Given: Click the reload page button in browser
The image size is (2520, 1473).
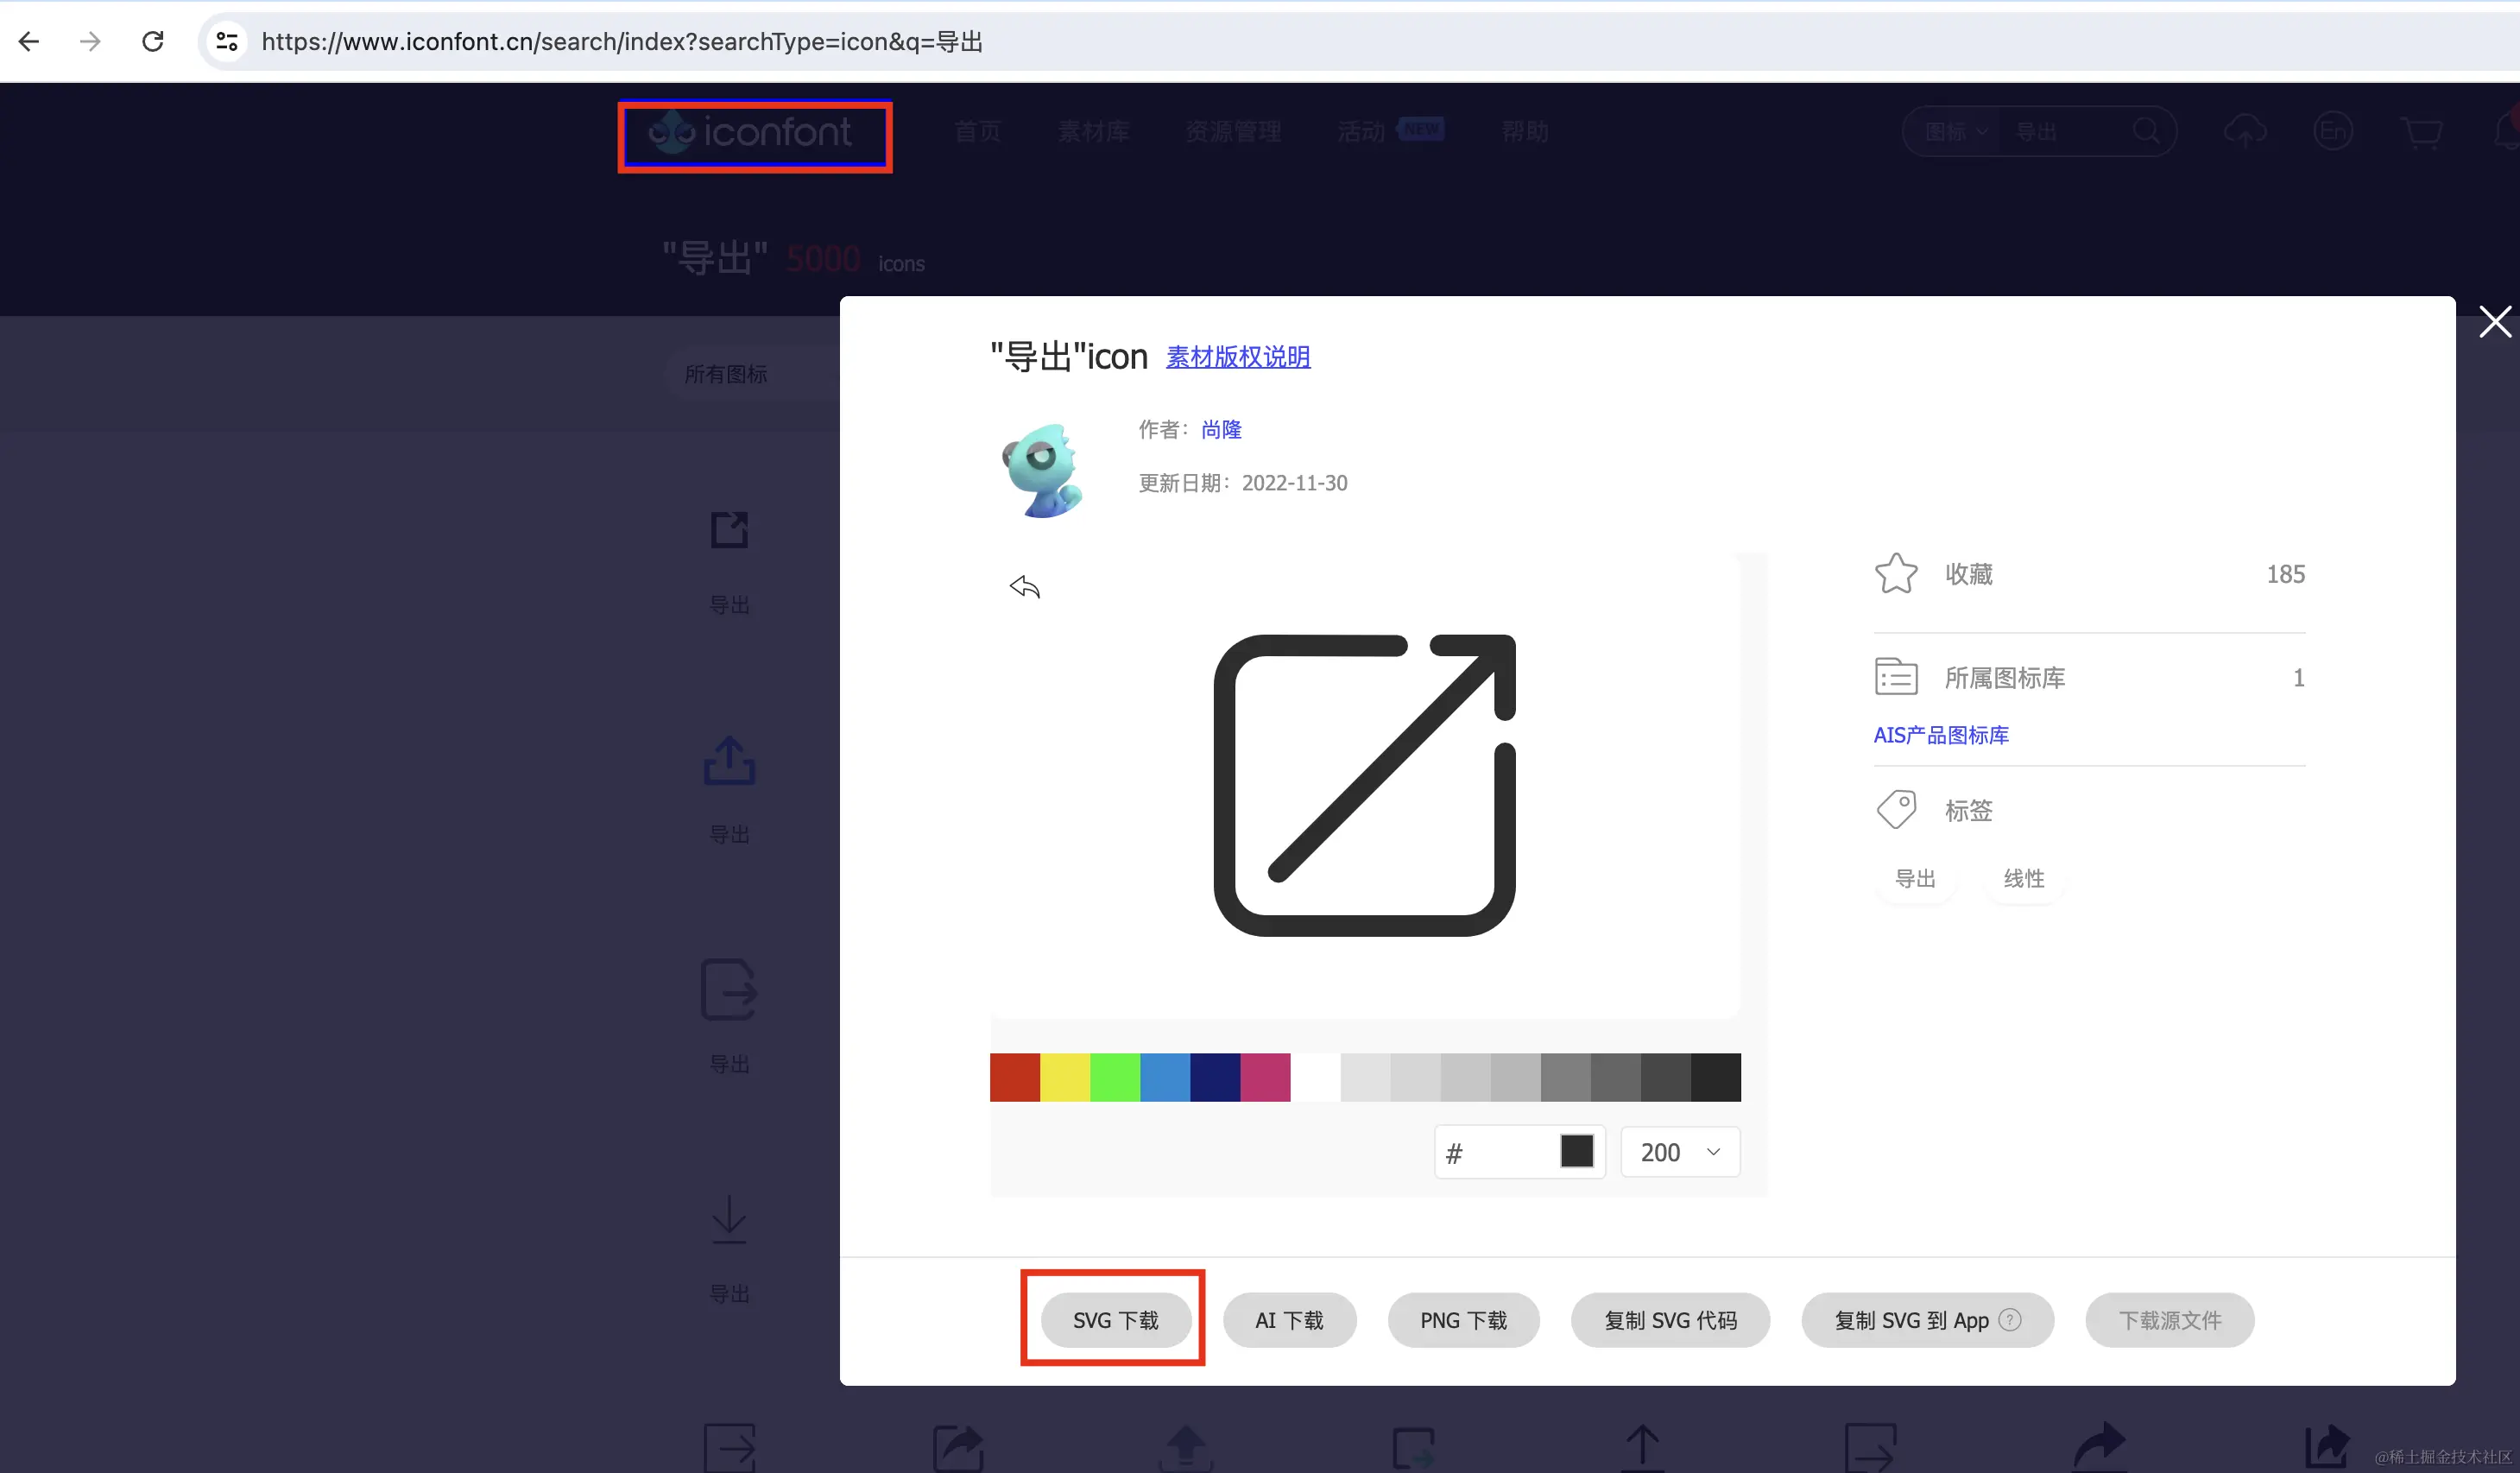Looking at the screenshot, I should coord(152,42).
